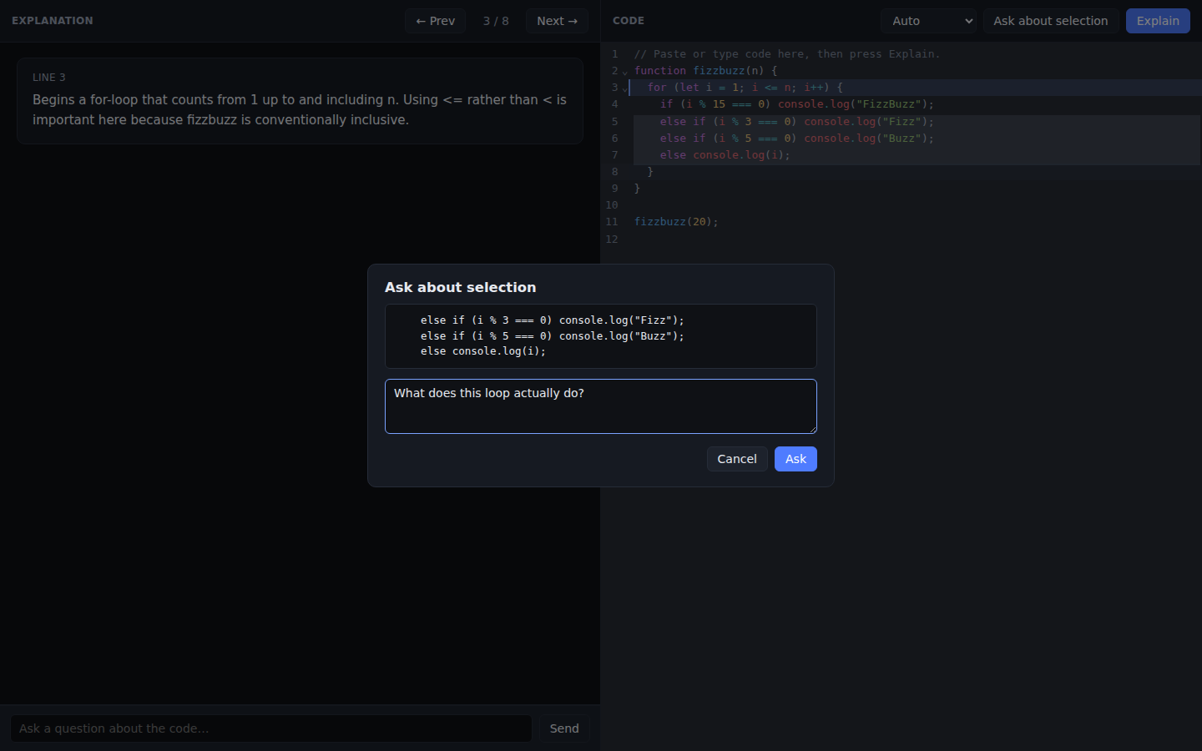Click line number 4 in the gutter
1202x751 pixels.
pos(615,104)
